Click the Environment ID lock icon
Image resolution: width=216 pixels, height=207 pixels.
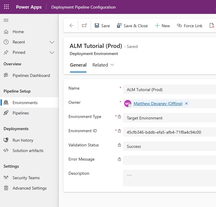pyautogui.click(x=119, y=131)
